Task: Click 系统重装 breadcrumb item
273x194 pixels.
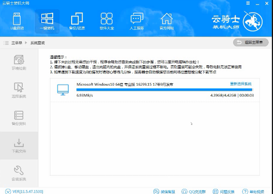Action: (38, 43)
